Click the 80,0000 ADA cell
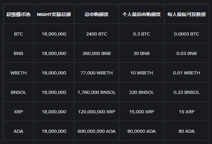Image resolution: width=212 pixels, height=144 pixels. pyautogui.click(x=141, y=131)
